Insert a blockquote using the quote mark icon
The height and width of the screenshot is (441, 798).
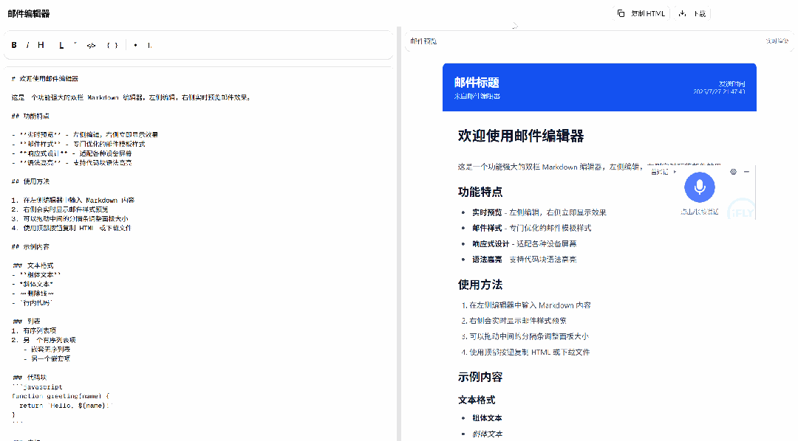click(x=75, y=45)
